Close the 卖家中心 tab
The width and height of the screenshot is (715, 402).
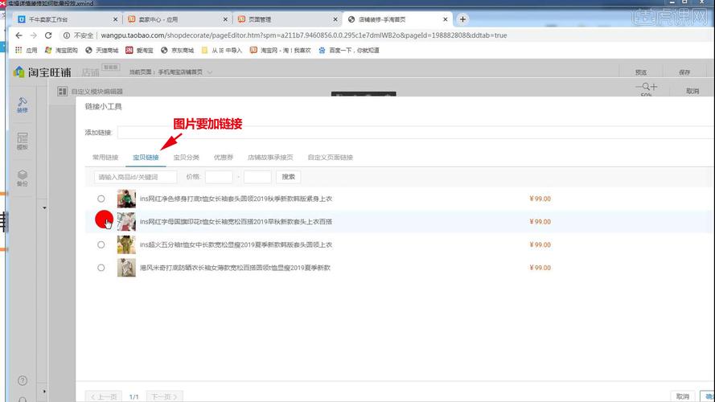(225, 19)
